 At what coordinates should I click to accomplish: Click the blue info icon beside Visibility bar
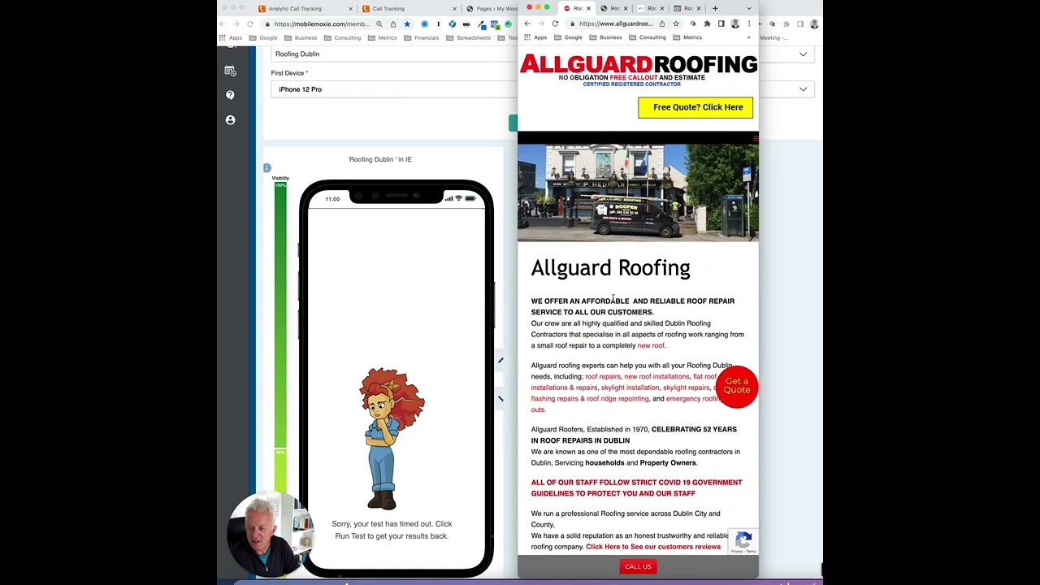click(x=266, y=168)
